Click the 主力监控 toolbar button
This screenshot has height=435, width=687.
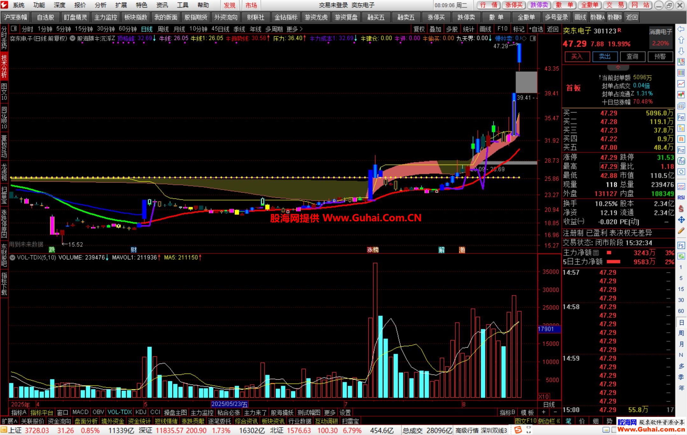coord(106,17)
